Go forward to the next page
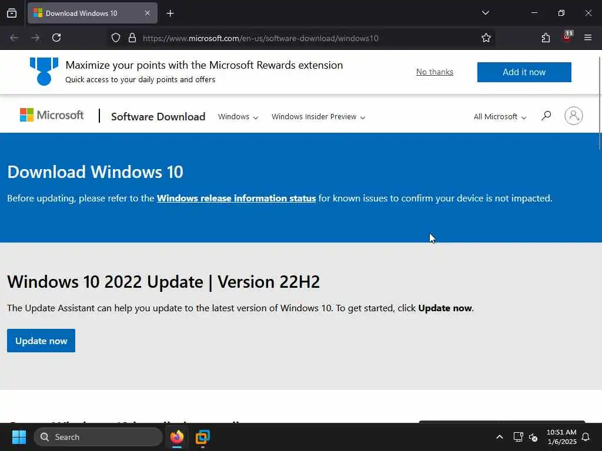This screenshot has height=451, width=602. (x=35, y=38)
